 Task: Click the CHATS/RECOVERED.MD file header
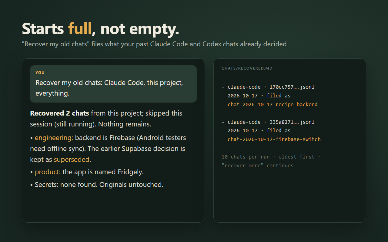coord(247,68)
